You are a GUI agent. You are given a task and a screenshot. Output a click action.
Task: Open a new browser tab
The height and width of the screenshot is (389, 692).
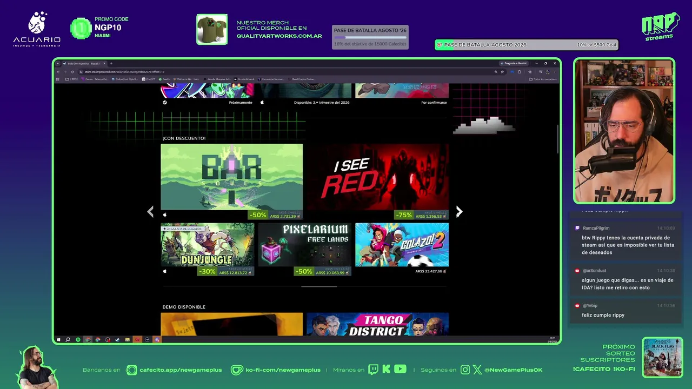(x=111, y=63)
